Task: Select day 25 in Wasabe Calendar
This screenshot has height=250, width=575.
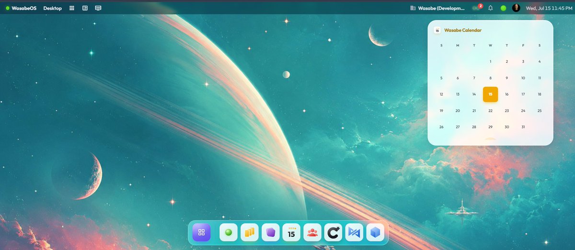Action: coord(540,110)
